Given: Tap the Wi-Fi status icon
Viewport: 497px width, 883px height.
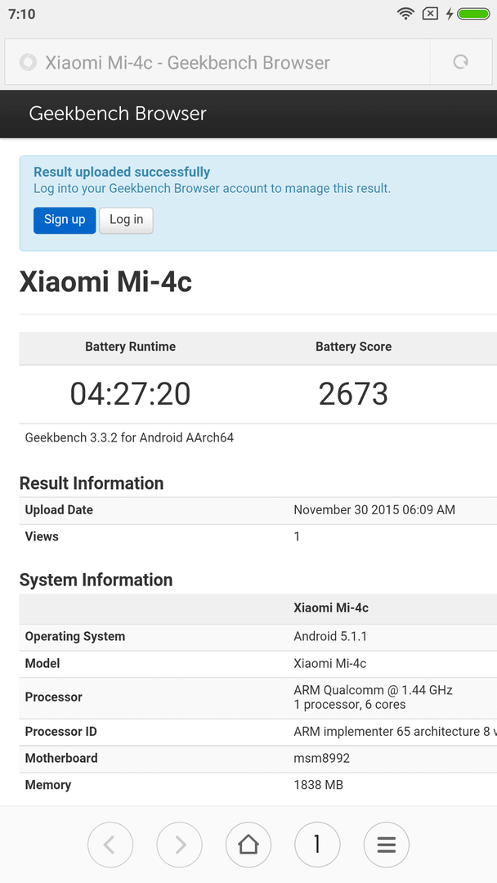Looking at the screenshot, I should point(405,14).
